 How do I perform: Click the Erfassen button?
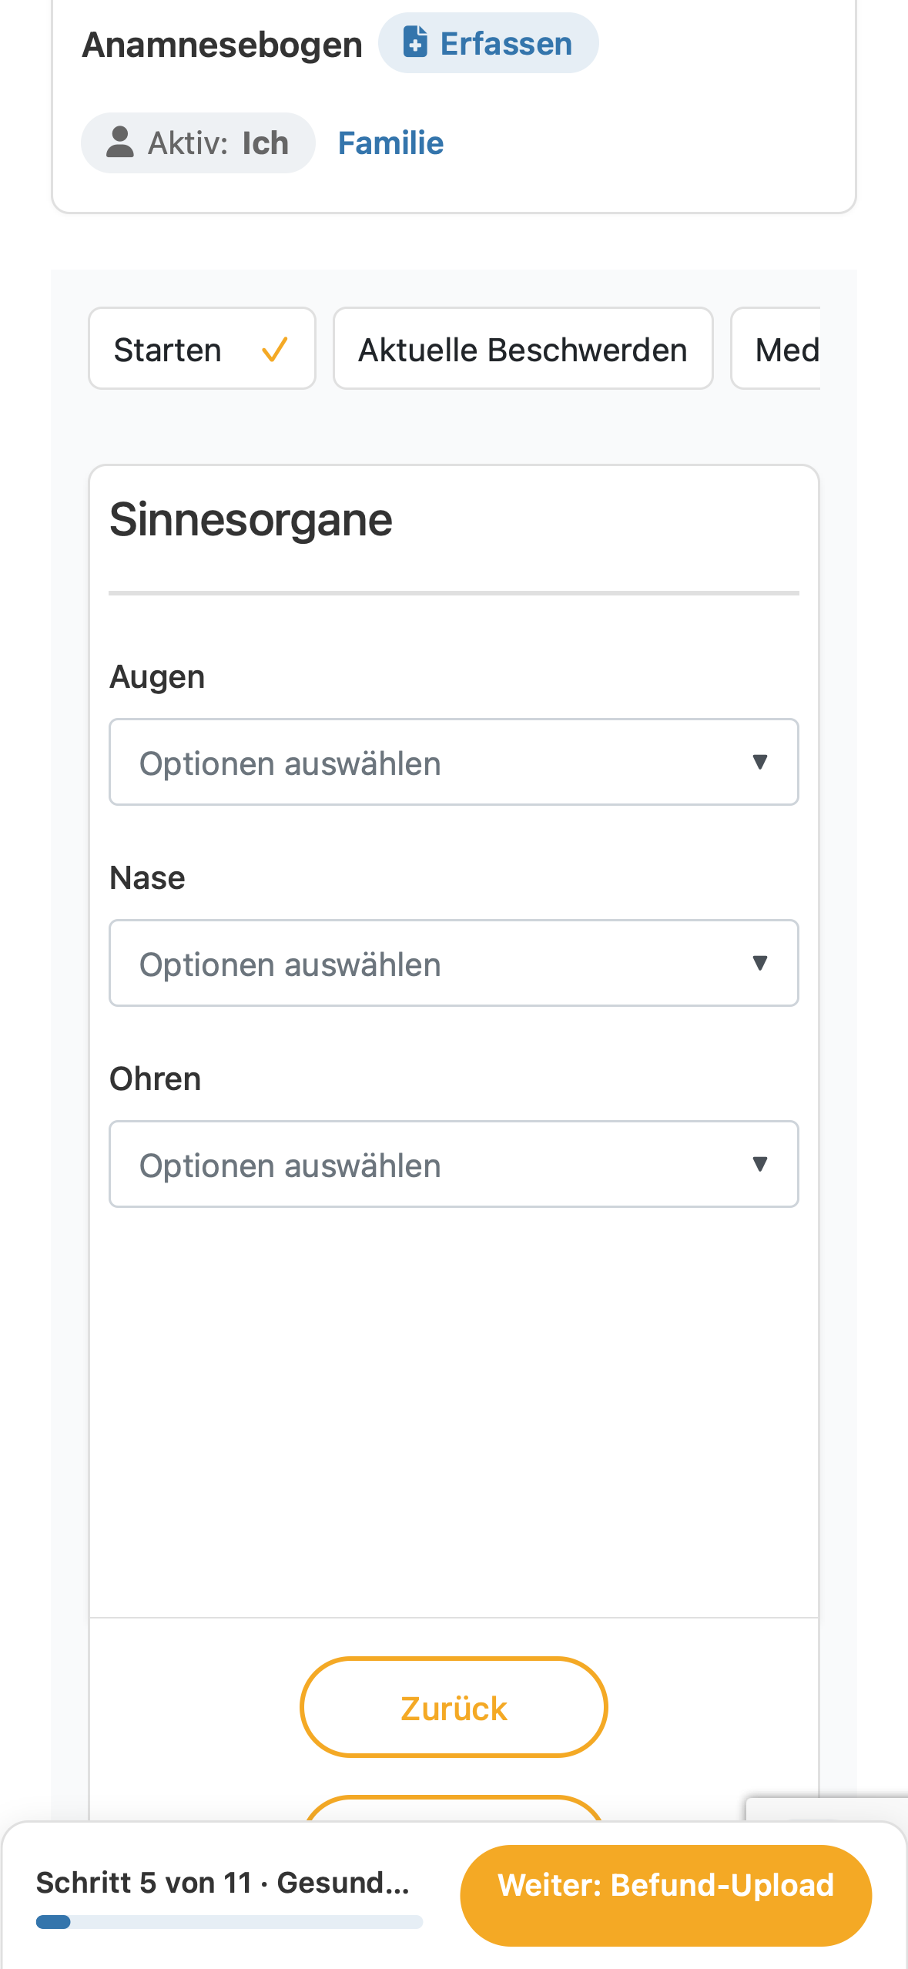point(488,43)
